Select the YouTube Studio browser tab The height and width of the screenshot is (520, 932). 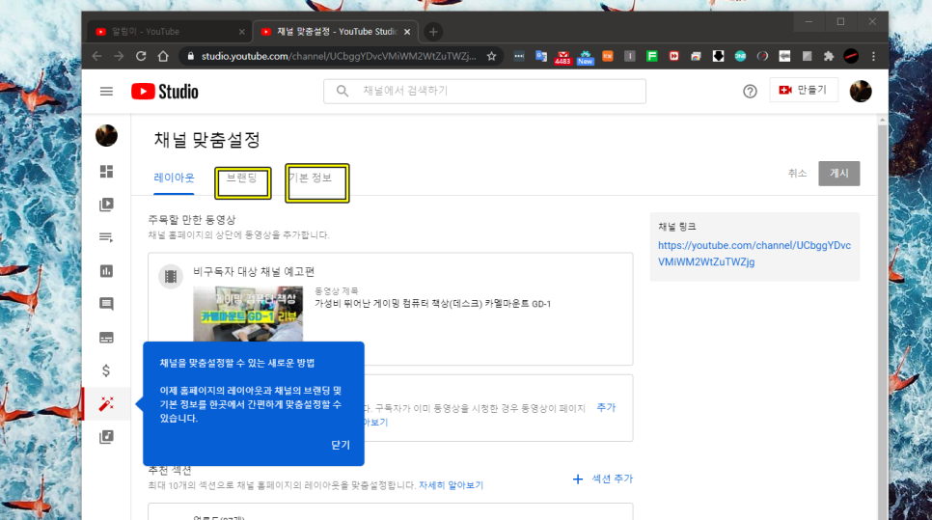(336, 32)
